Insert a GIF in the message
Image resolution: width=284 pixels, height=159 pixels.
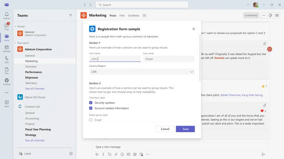(x=128, y=154)
